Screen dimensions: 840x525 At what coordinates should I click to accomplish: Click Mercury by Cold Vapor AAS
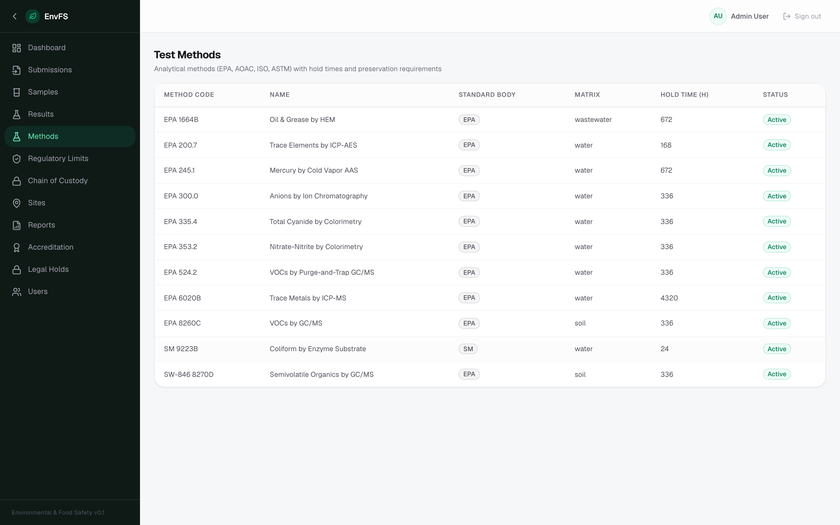click(x=314, y=171)
